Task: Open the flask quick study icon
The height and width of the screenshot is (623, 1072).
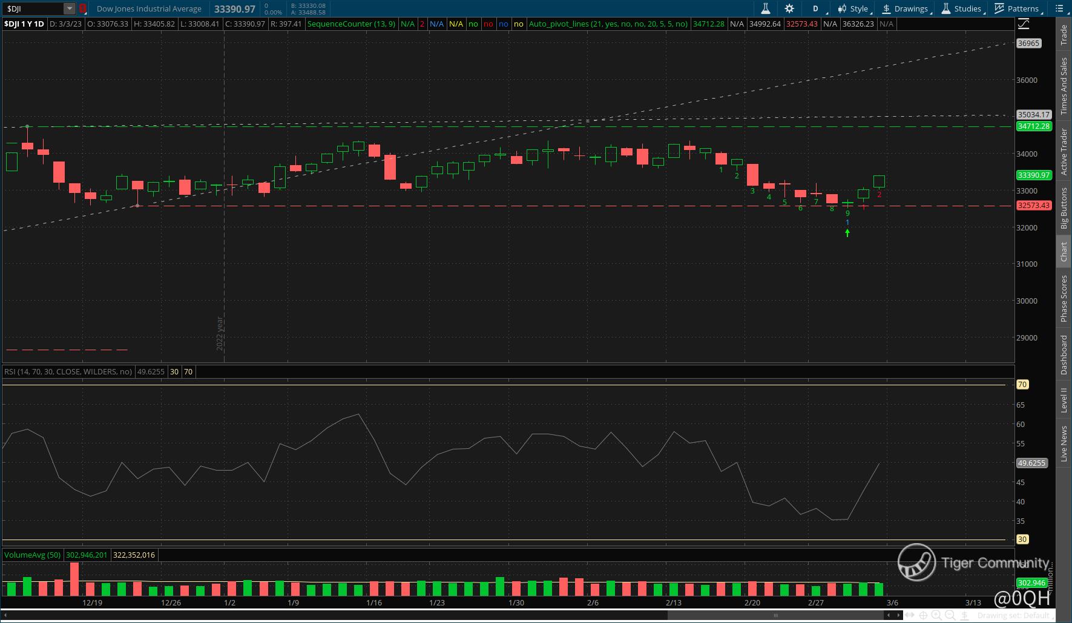Action: pos(765,8)
